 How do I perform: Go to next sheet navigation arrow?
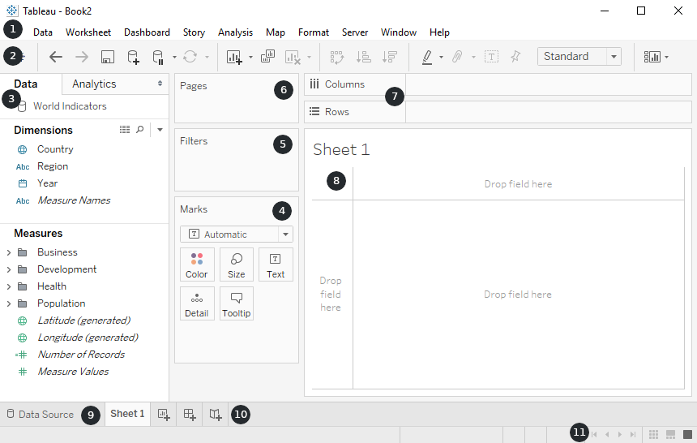pyautogui.click(x=620, y=435)
